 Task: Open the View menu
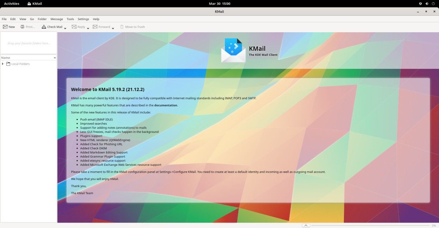click(x=23, y=19)
